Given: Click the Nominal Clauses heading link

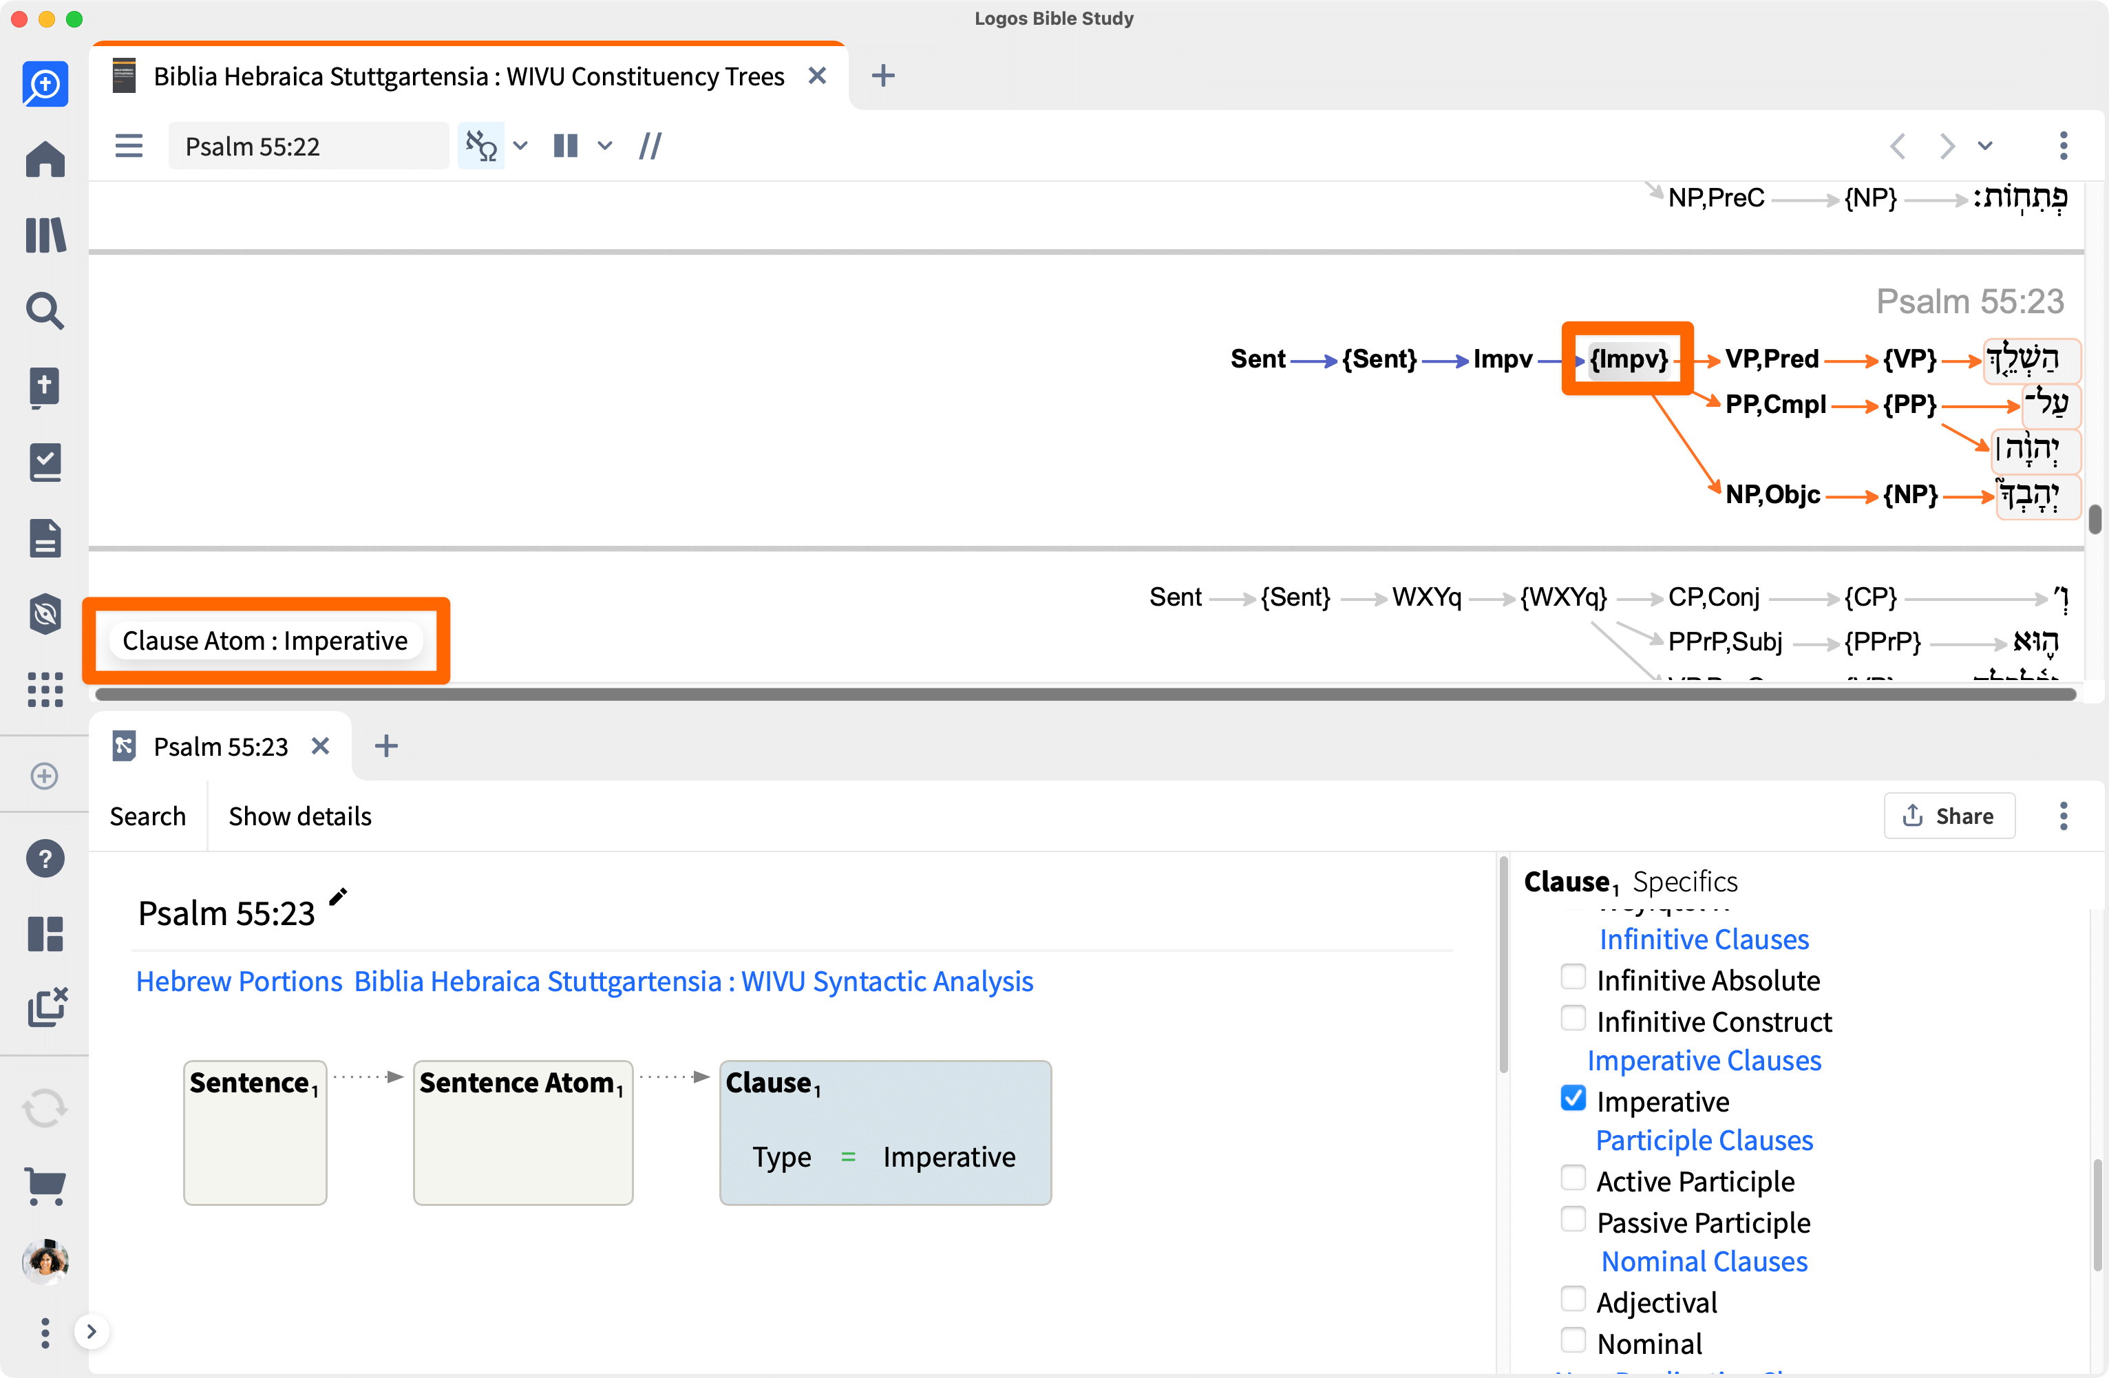Looking at the screenshot, I should tap(1704, 1262).
